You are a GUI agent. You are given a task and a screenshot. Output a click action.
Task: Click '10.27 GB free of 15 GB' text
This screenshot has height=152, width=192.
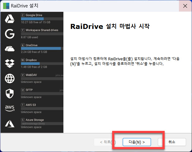click(36, 22)
